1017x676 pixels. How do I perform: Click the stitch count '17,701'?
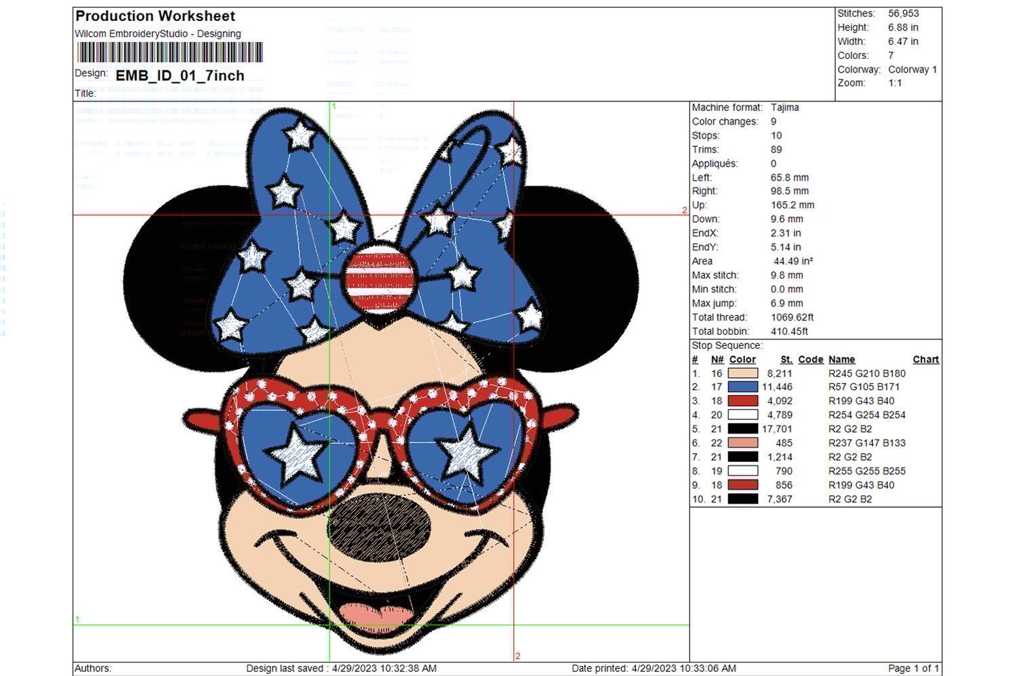point(777,429)
